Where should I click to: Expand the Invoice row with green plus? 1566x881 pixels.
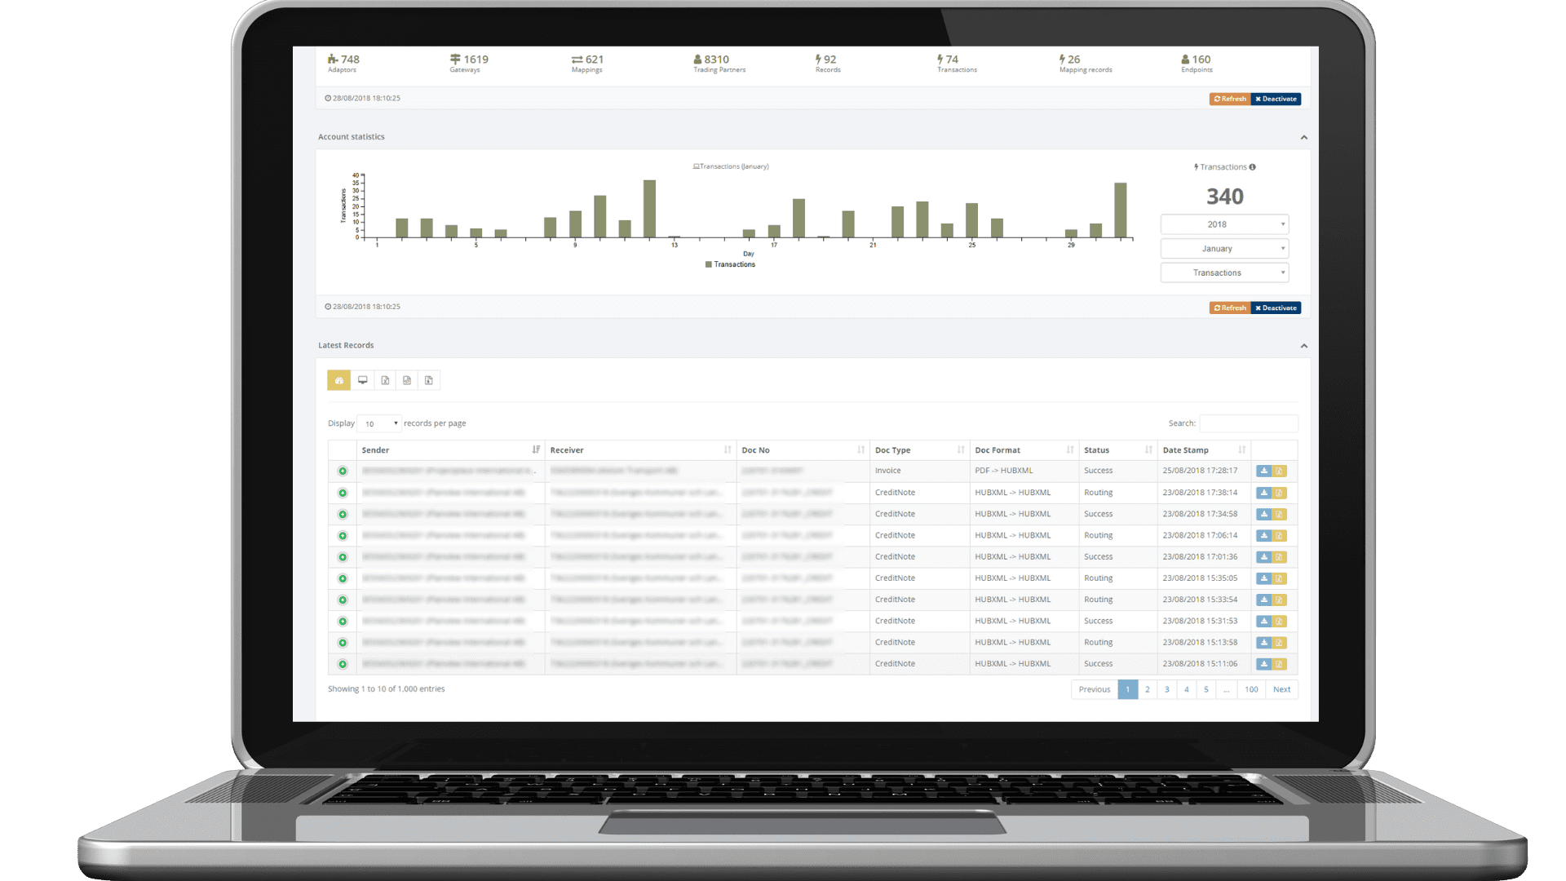tap(343, 471)
